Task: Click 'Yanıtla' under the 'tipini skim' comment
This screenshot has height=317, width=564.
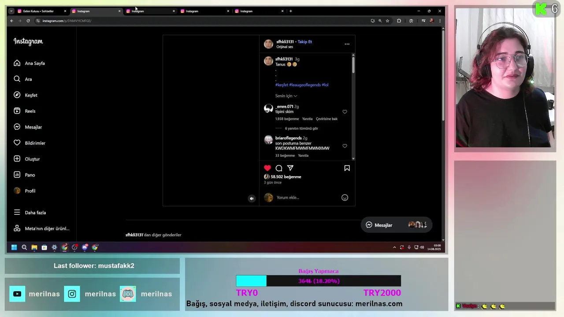Action: pyautogui.click(x=307, y=119)
